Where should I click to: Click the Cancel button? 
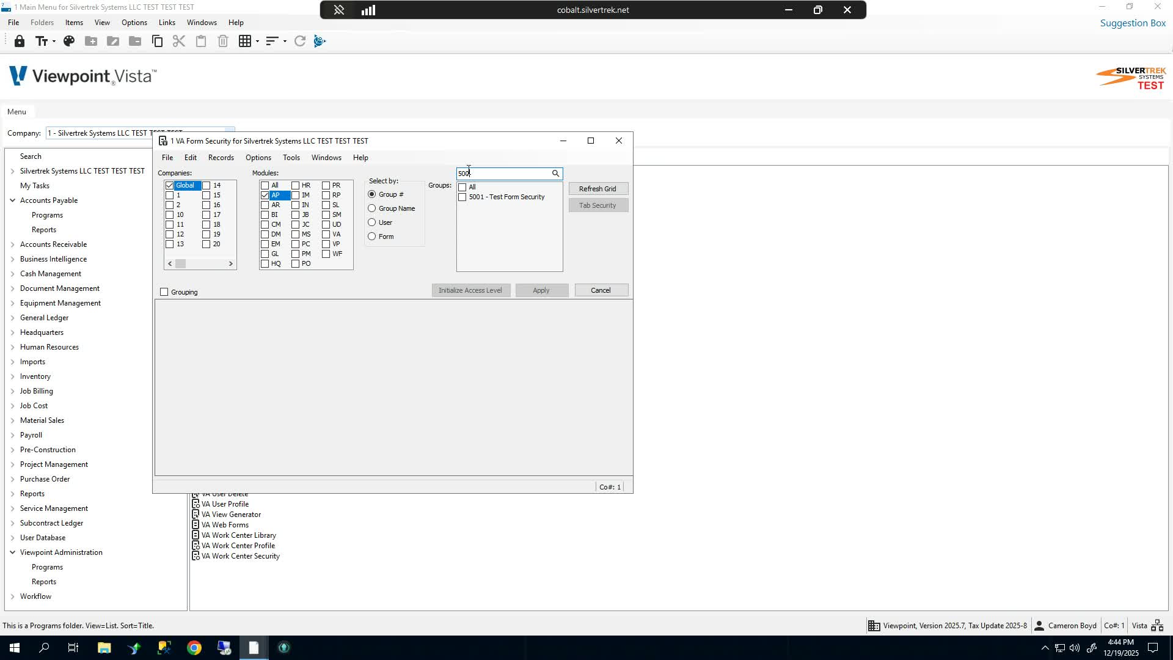click(601, 290)
